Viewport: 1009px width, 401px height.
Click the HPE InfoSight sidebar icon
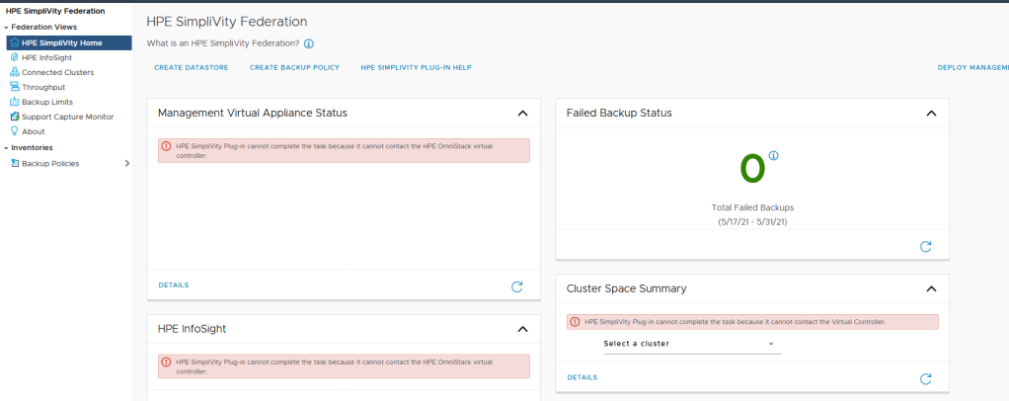coord(14,57)
